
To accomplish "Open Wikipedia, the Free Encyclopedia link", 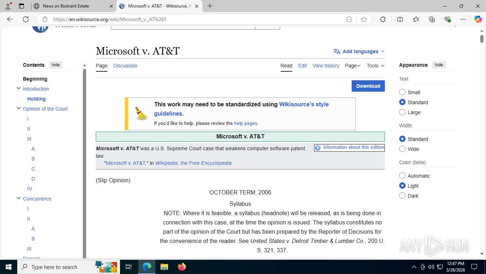I will [193, 163].
